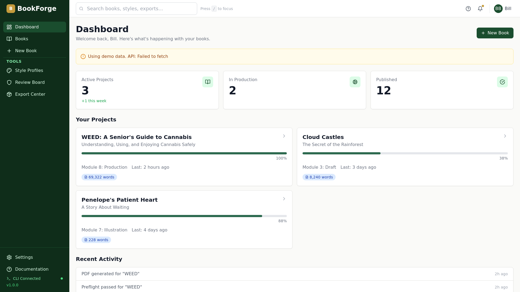
Task: Open notifications bell icon
Action: 480,9
